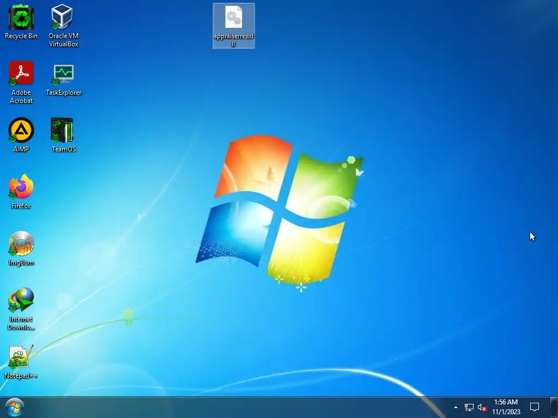Select the appraiserres.dll file

coord(233,26)
